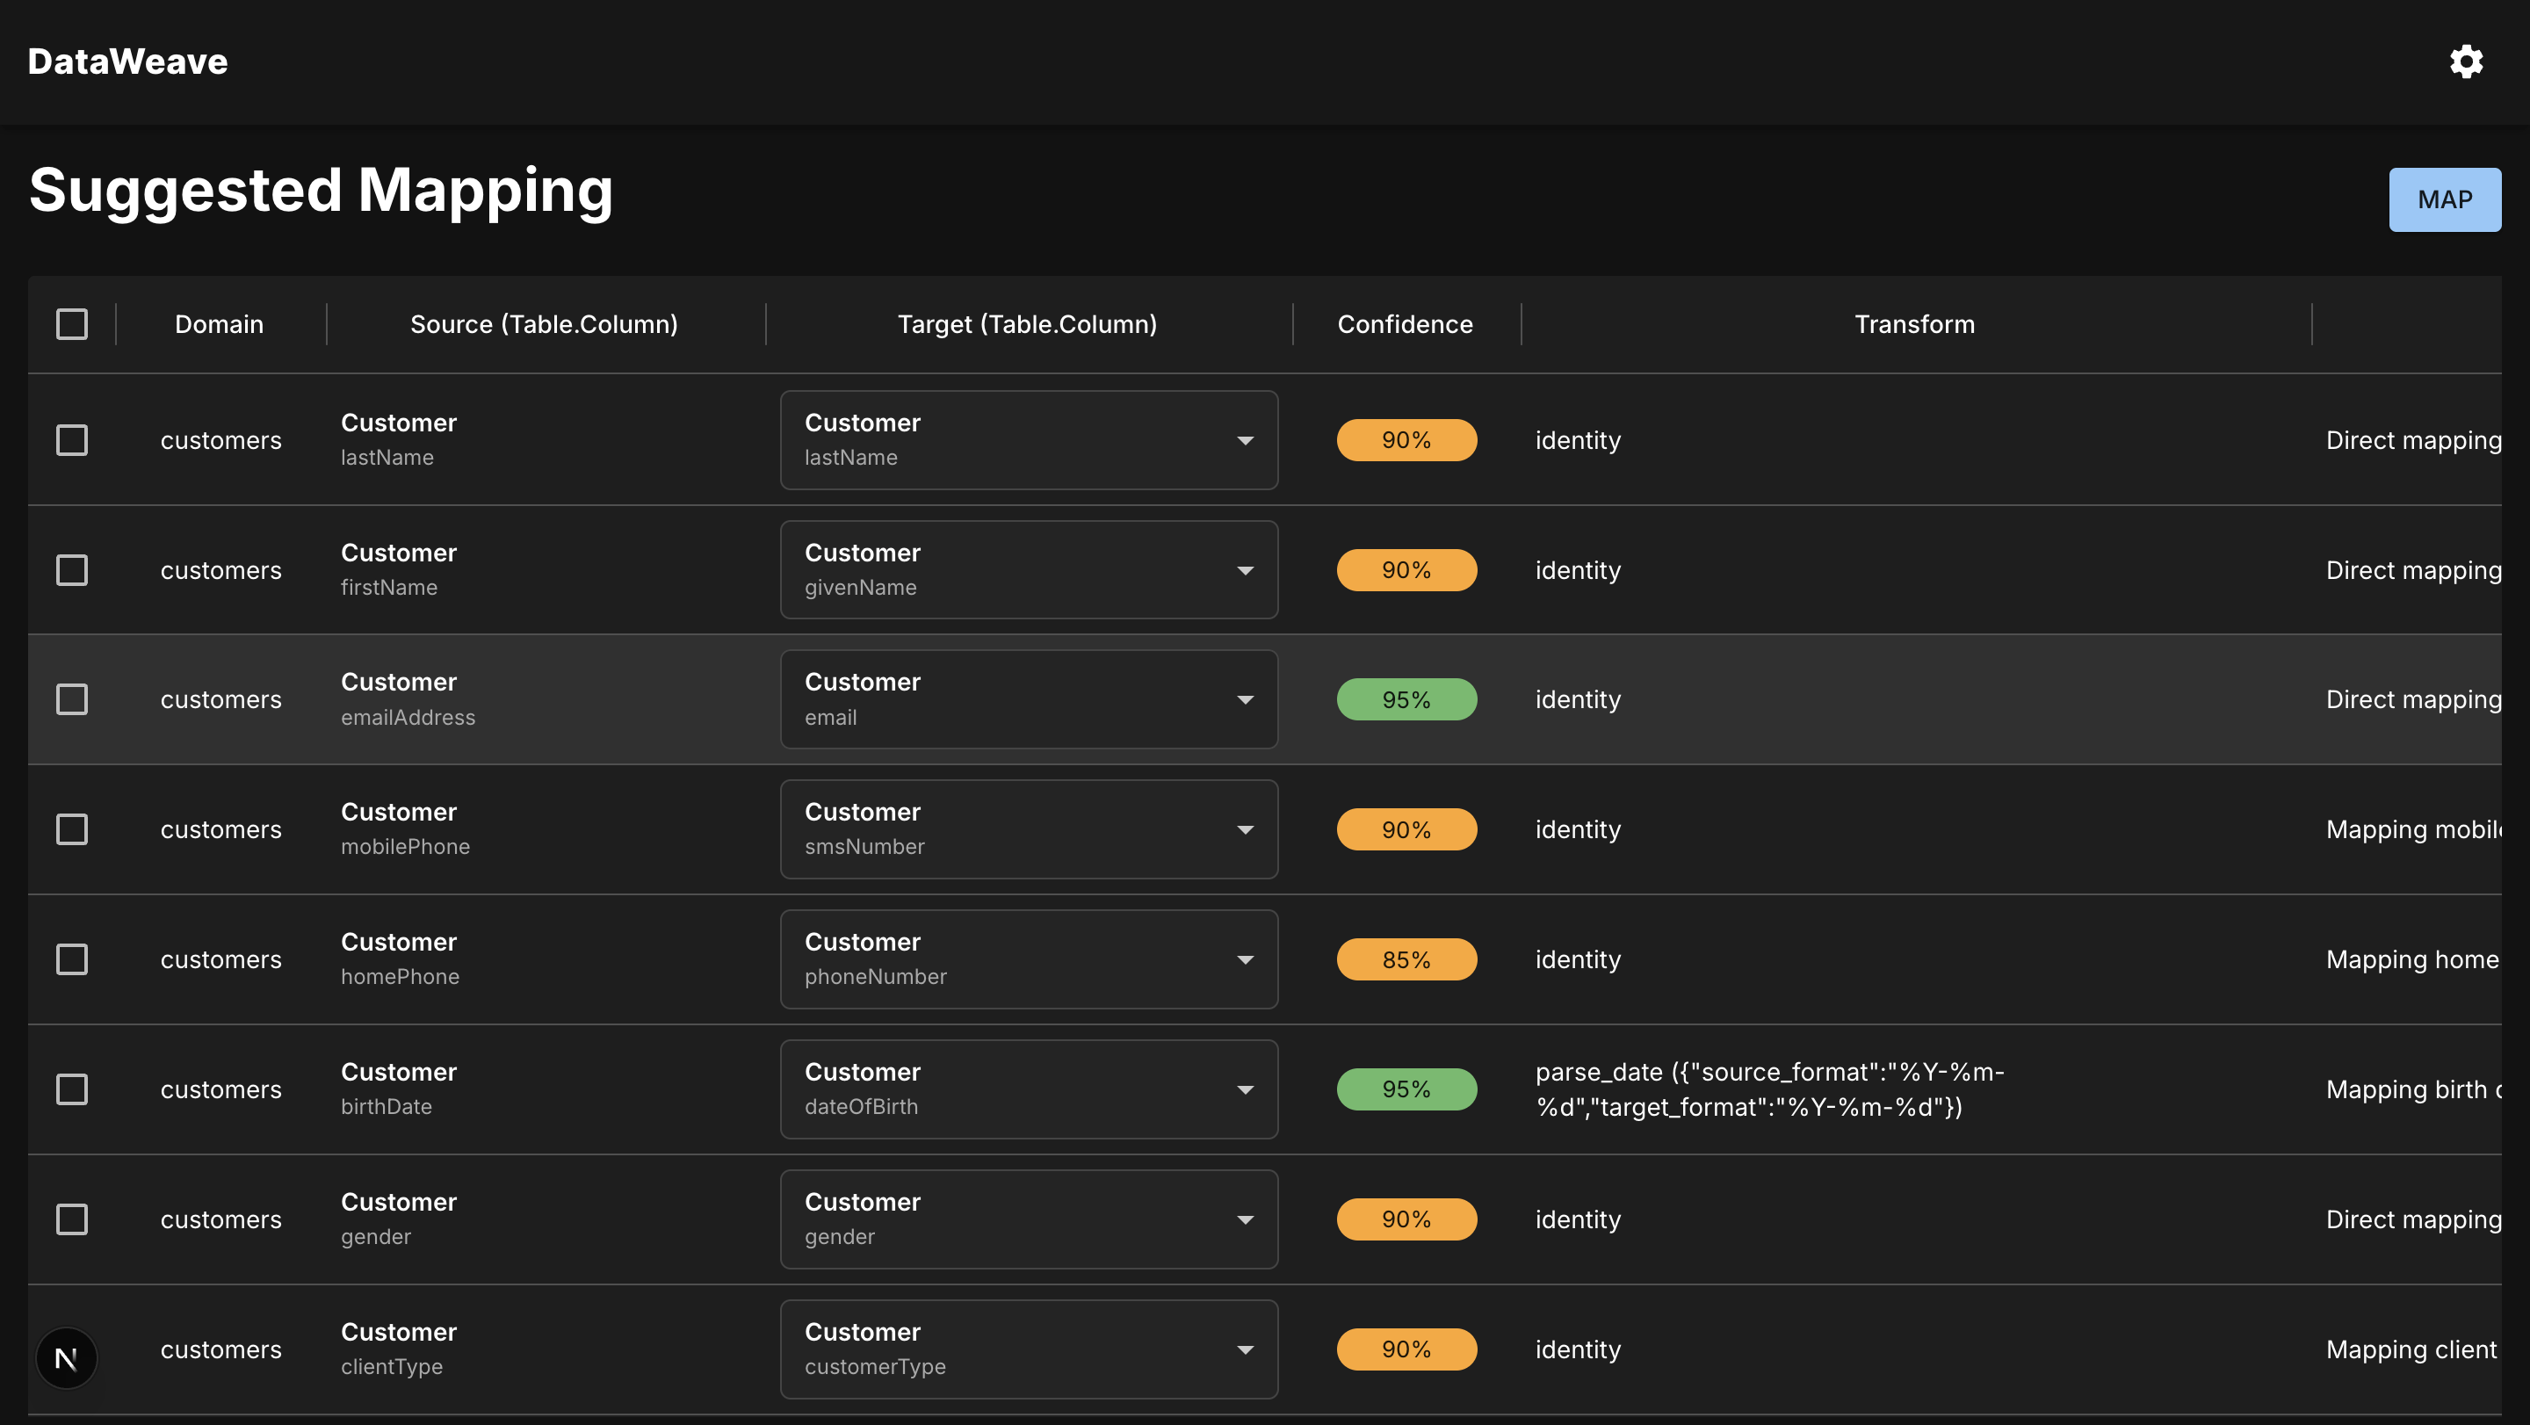Open the smsNumber target dropdown arrow
The image size is (2530, 1425).
1245,830
